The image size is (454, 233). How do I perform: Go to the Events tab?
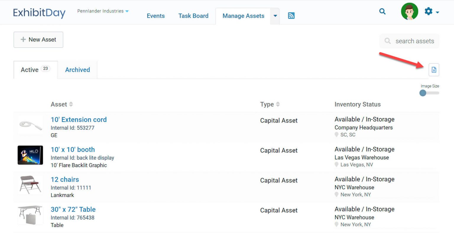coord(156,16)
